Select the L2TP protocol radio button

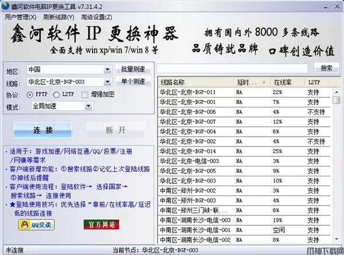56,95
